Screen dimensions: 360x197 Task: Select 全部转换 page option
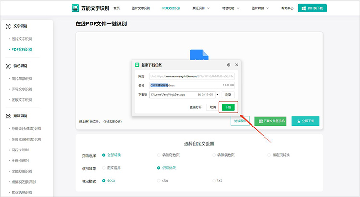point(104,155)
